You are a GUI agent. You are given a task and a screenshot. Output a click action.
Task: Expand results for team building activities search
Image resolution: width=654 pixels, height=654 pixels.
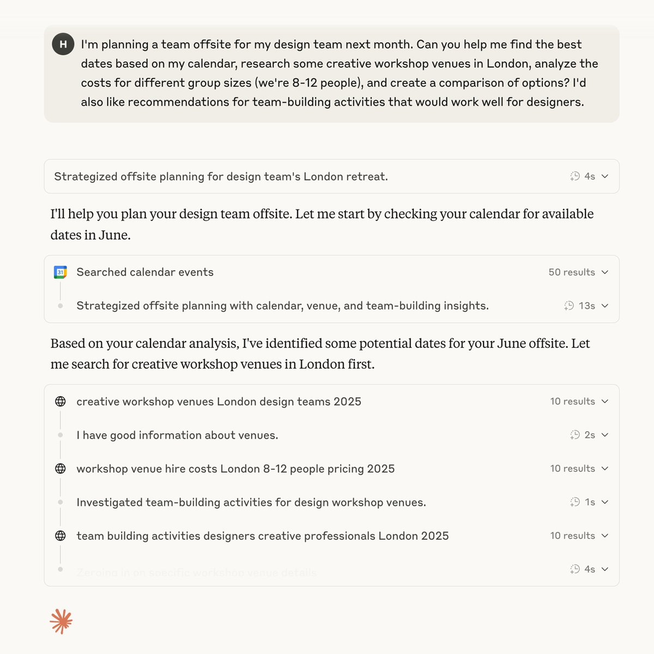(604, 536)
